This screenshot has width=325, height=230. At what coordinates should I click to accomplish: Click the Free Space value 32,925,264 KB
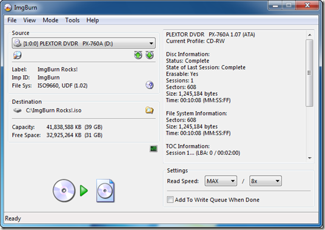[x=64, y=135]
